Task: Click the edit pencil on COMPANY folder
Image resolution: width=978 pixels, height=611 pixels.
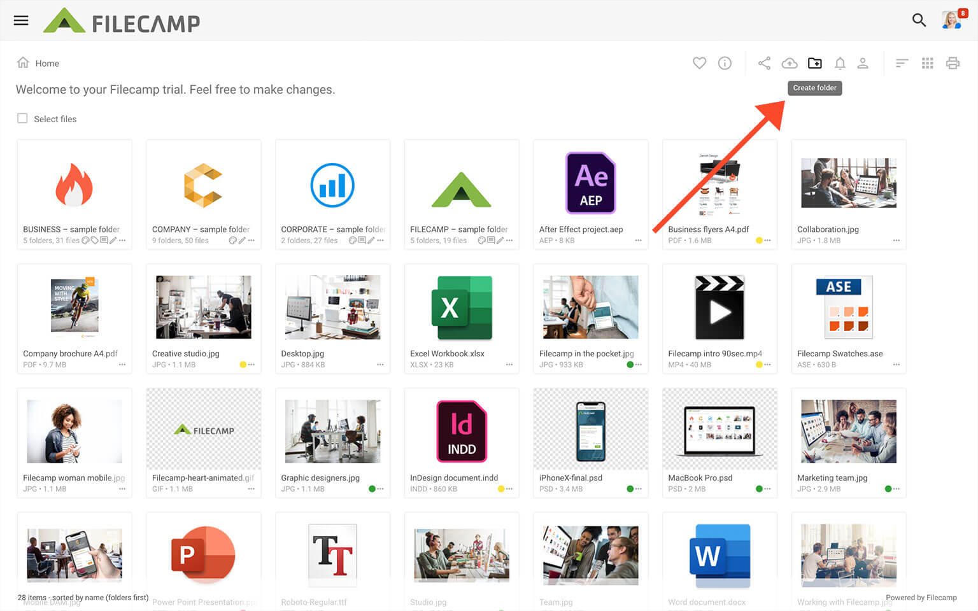Action: 242,241
